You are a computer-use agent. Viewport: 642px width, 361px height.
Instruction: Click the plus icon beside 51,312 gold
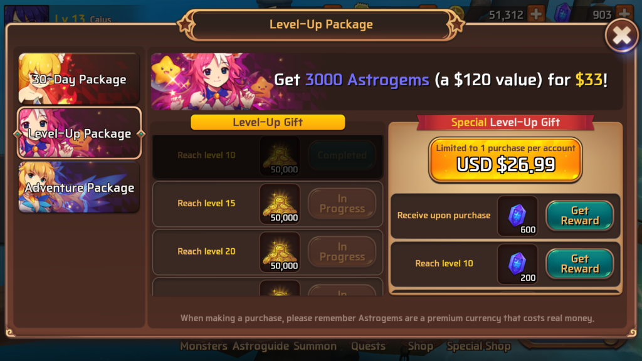(536, 14)
